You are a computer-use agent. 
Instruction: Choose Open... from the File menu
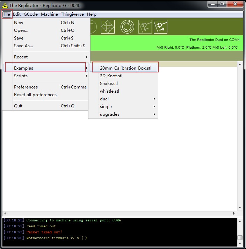(46, 30)
